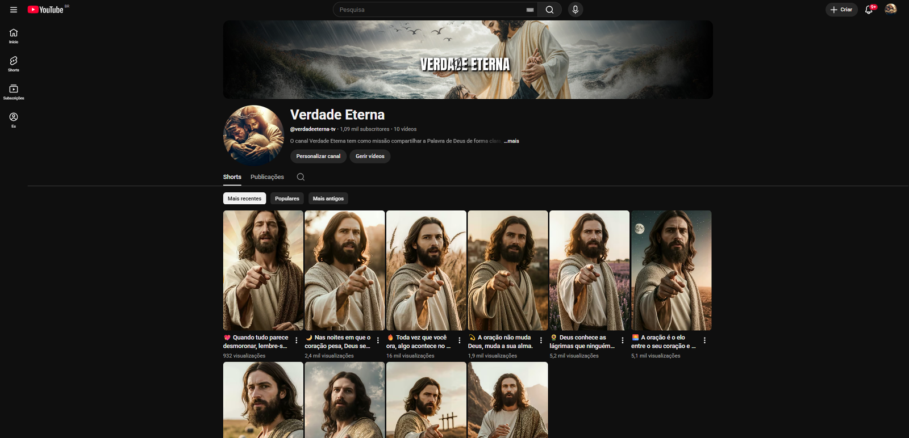Click the title 'A oração não muda Deus'
Screen dimensions: 909x438
501,342
